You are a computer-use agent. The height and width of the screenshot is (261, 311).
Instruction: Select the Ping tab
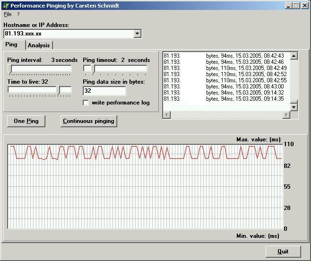(x=12, y=45)
